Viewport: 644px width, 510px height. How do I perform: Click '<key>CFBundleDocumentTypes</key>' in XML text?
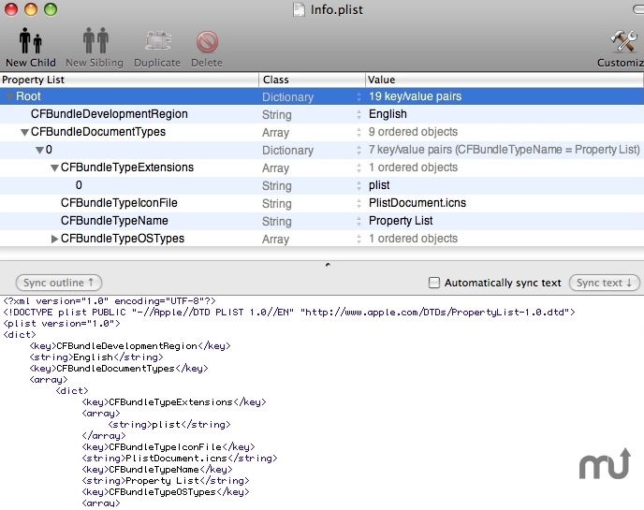[119, 369]
